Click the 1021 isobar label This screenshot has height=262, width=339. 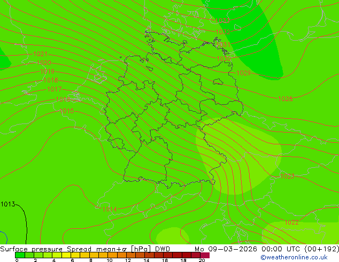(41, 54)
